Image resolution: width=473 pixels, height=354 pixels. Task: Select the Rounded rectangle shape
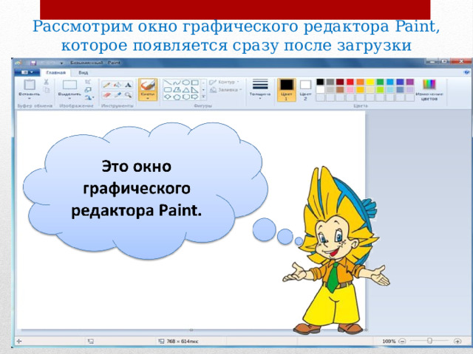point(168,90)
